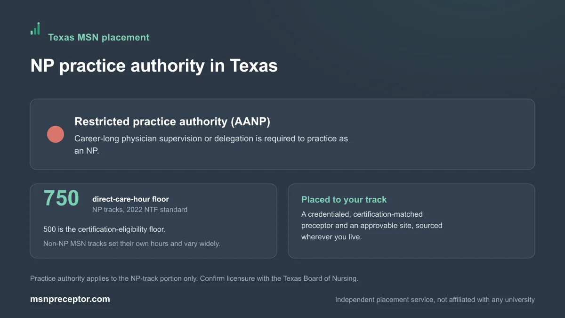Select the 'Texas MSN placement' label

[98, 37]
